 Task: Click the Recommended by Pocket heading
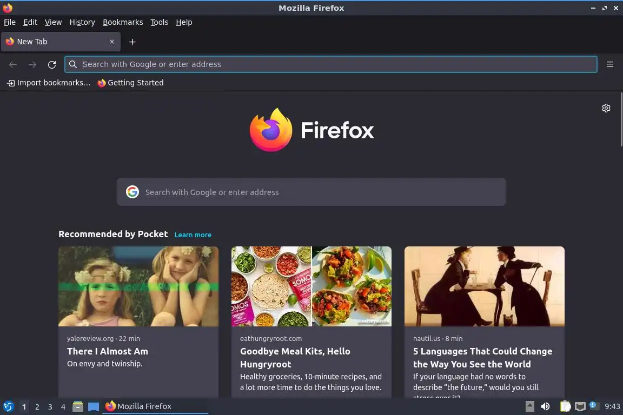[113, 234]
